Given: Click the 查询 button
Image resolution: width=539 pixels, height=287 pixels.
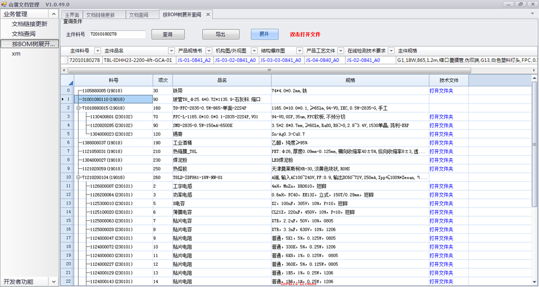Looking at the screenshot, I should (x=167, y=34).
